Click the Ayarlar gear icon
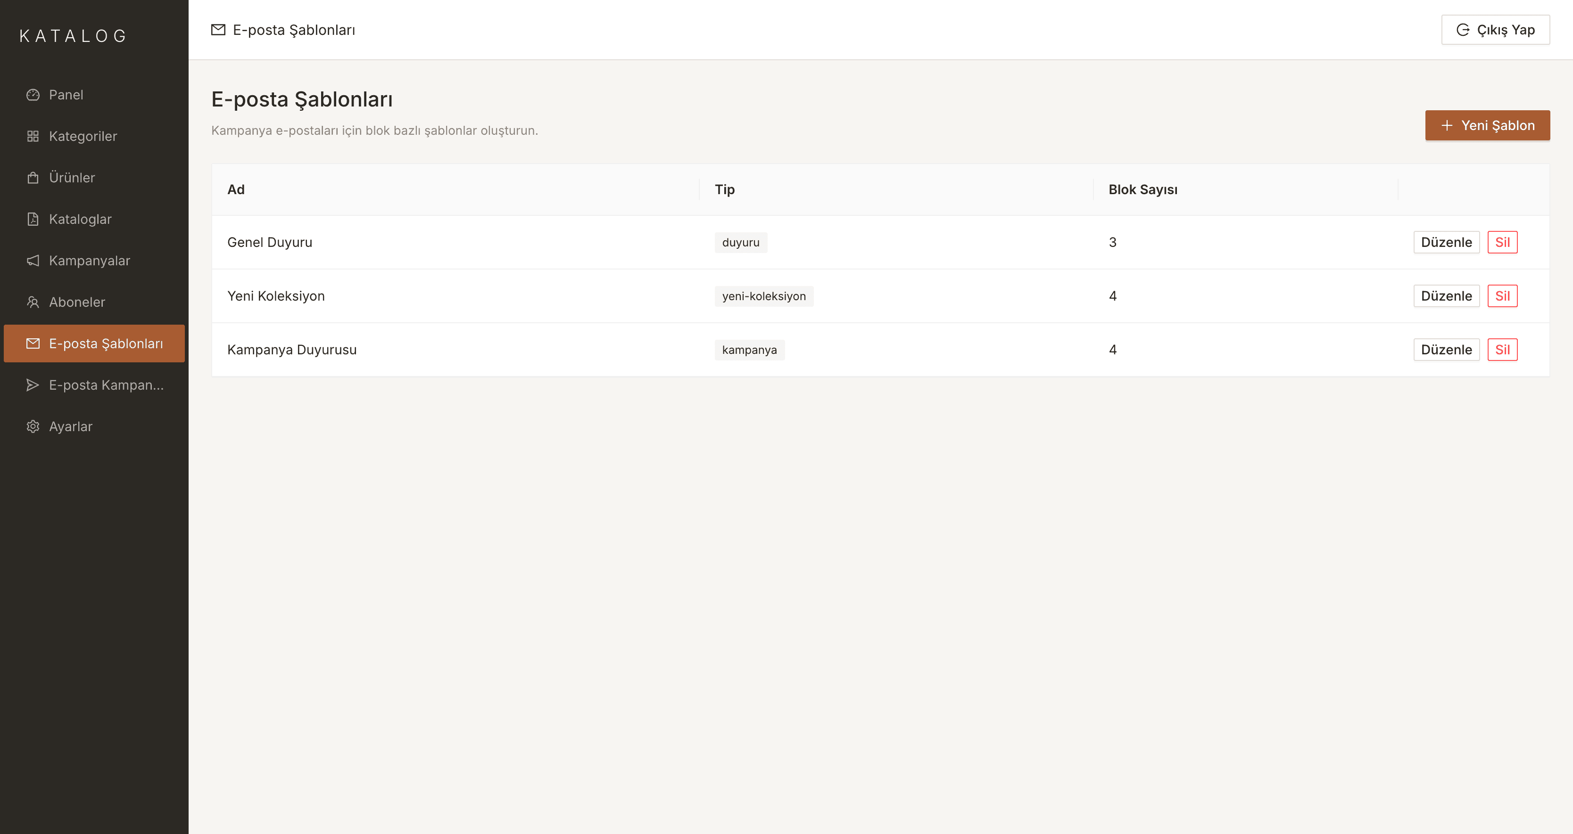 point(33,426)
